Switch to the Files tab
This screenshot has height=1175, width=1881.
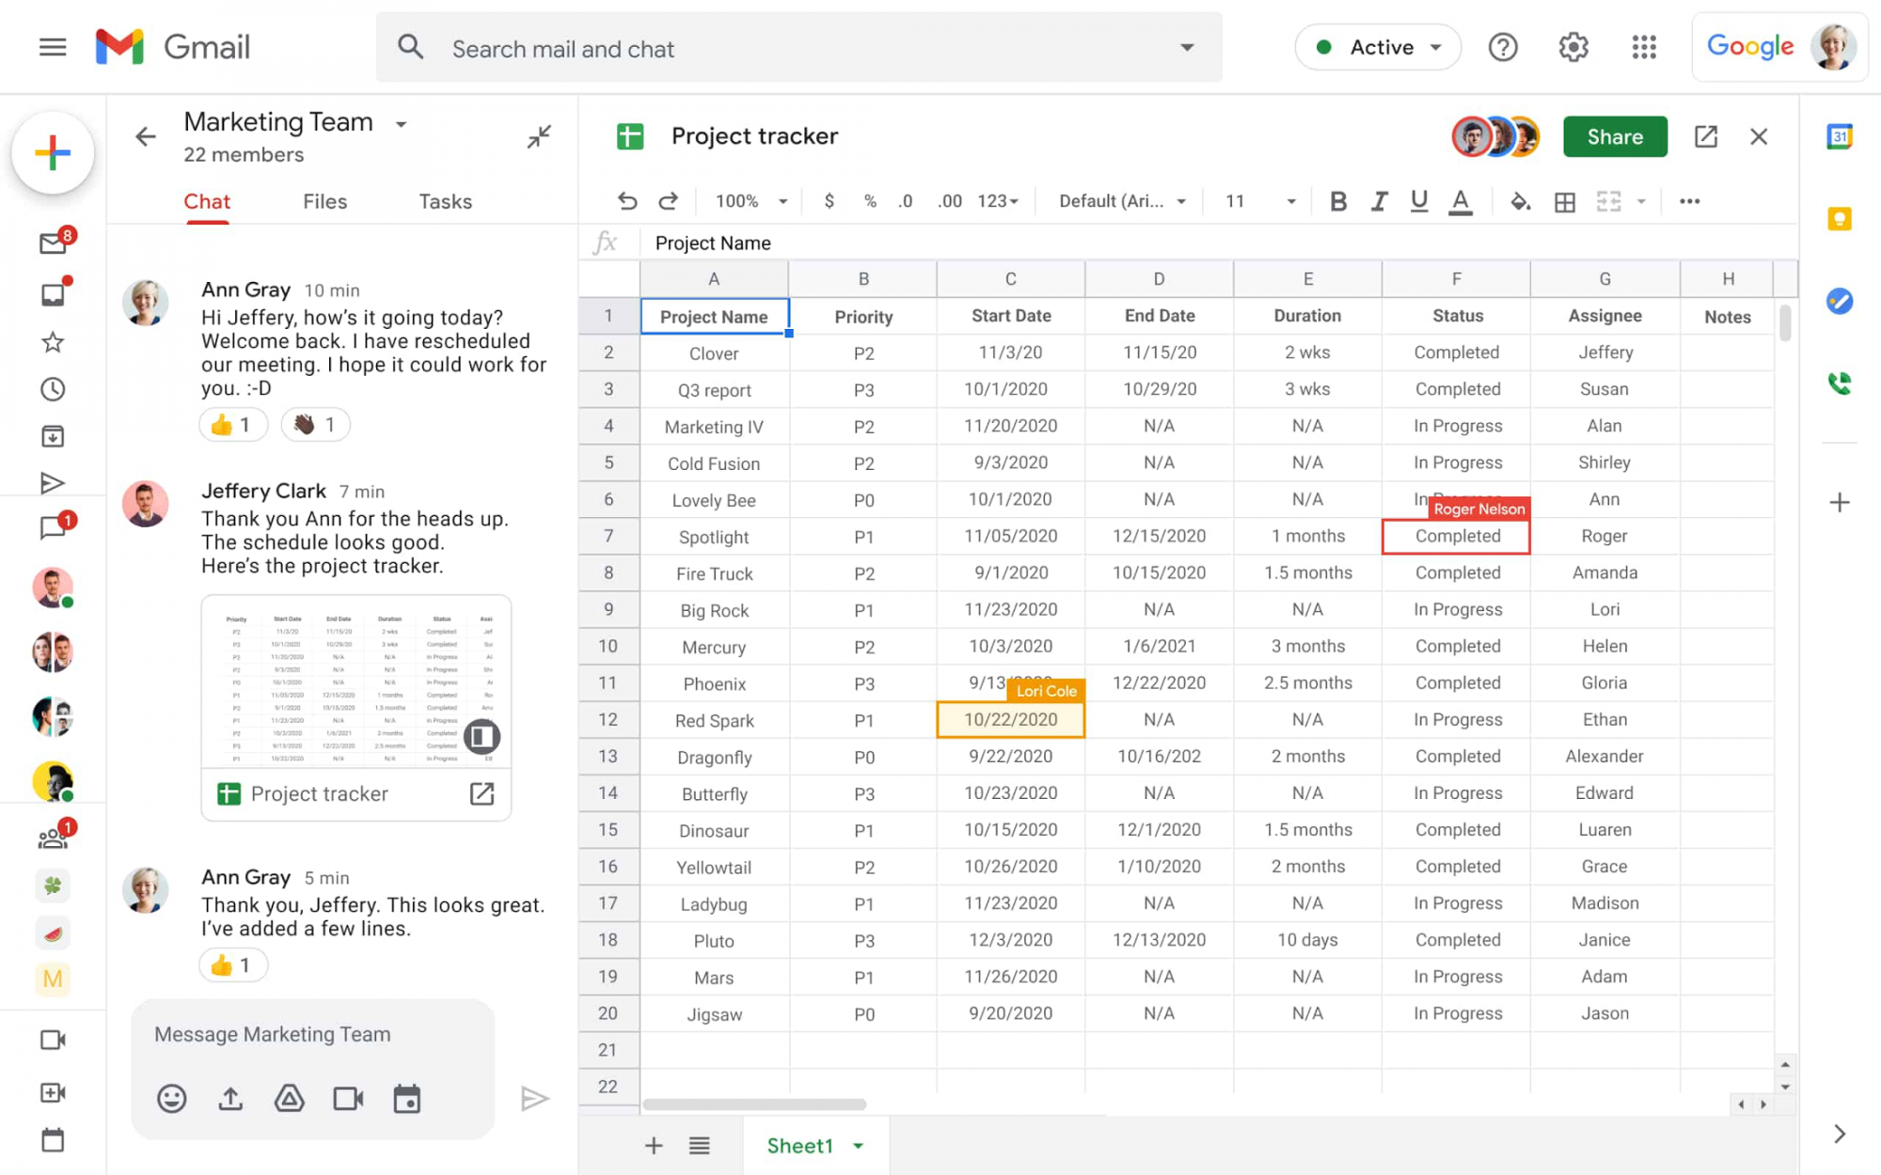coord(324,201)
